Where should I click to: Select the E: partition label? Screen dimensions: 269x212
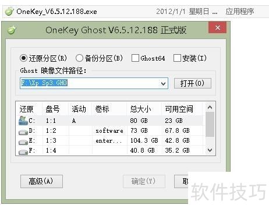pyautogui.click(x=32, y=140)
